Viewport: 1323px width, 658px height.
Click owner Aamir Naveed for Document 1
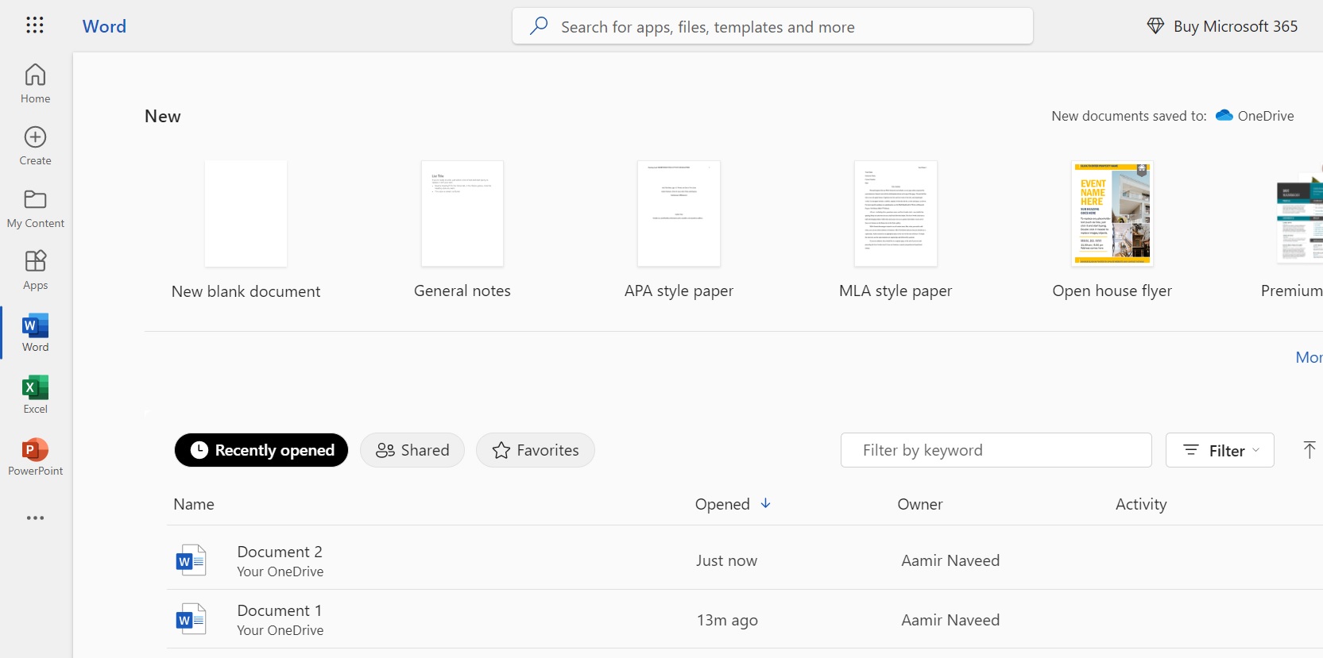[950, 620]
